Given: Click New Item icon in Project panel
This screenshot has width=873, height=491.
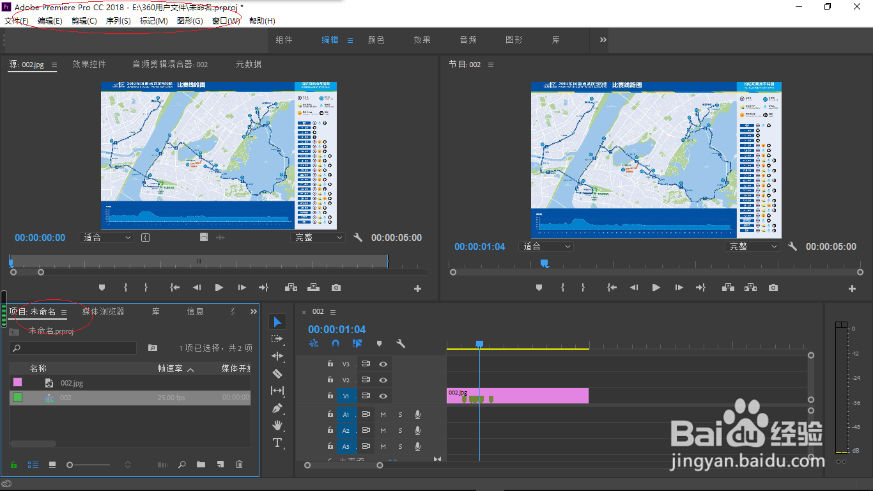Looking at the screenshot, I should pyautogui.click(x=220, y=465).
